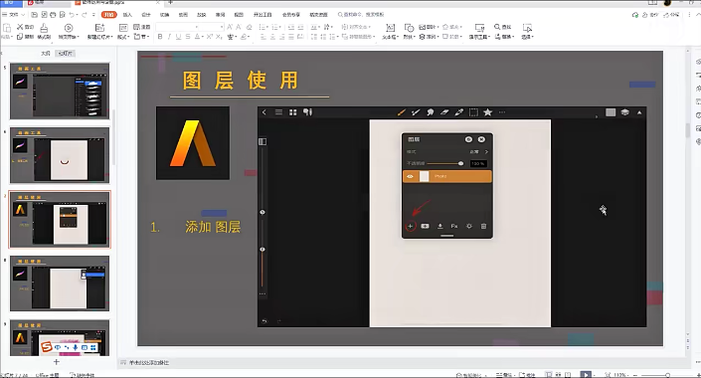Clear text formatting with eraser icon

pos(249,27)
